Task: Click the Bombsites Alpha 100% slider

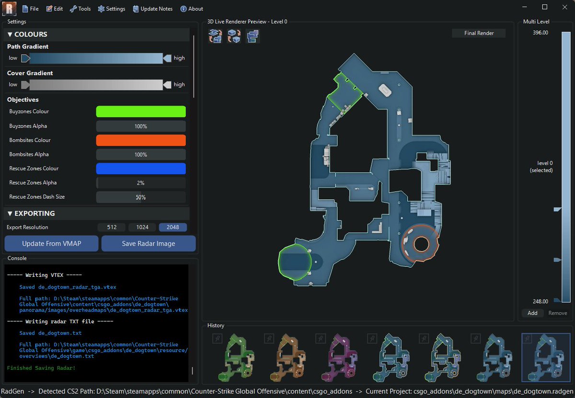Action: 141,154
